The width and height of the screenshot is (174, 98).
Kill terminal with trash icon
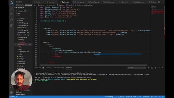(156, 68)
